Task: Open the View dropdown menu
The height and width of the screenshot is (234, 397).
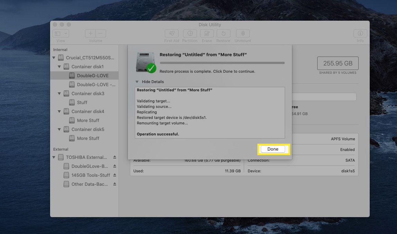Action: 61,33
